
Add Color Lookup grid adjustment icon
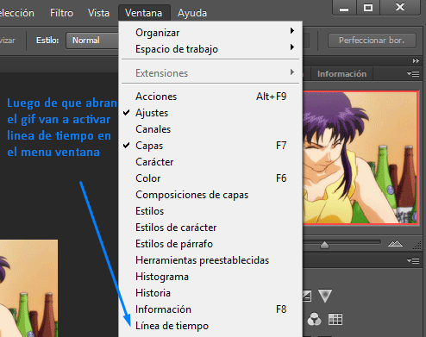[335, 319]
